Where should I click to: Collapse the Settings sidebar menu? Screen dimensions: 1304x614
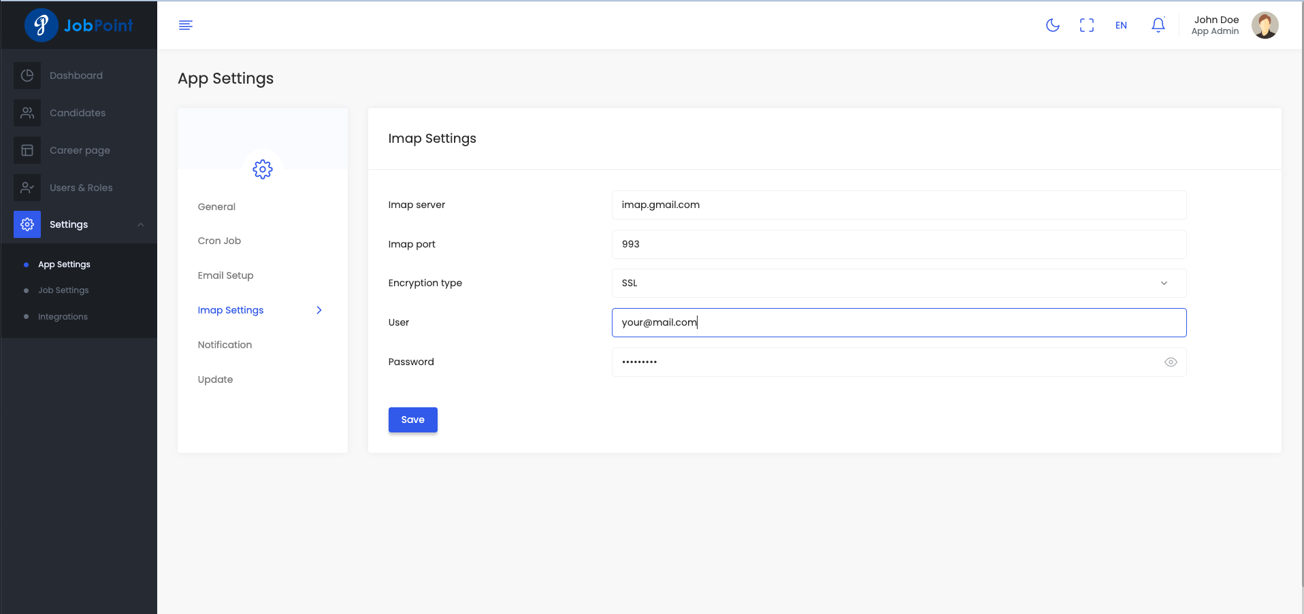pos(141,225)
